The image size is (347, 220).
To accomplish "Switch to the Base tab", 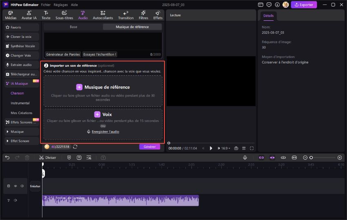I will click(73, 27).
